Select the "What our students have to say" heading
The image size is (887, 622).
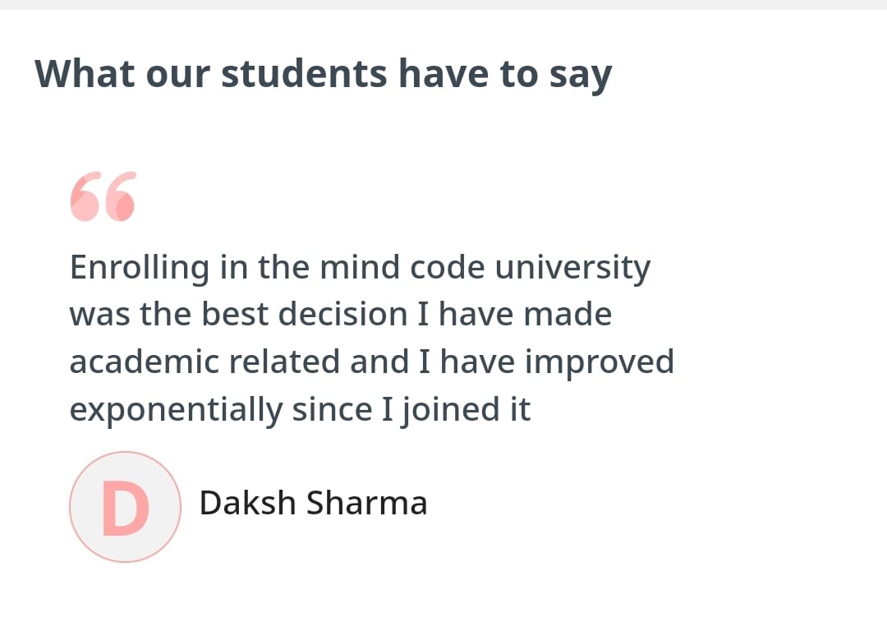tap(323, 74)
